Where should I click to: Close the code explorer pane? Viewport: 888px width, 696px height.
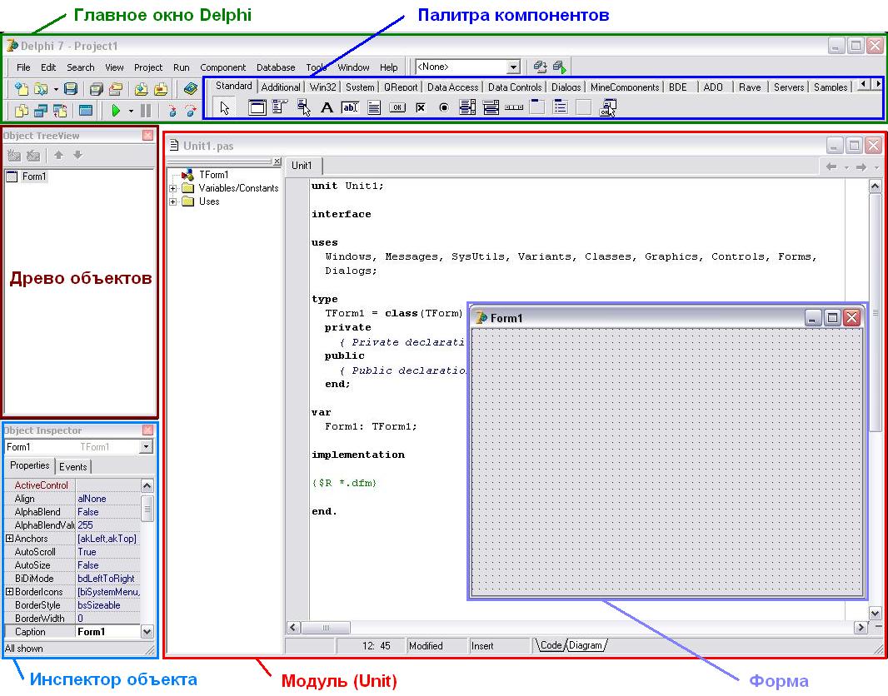277,162
